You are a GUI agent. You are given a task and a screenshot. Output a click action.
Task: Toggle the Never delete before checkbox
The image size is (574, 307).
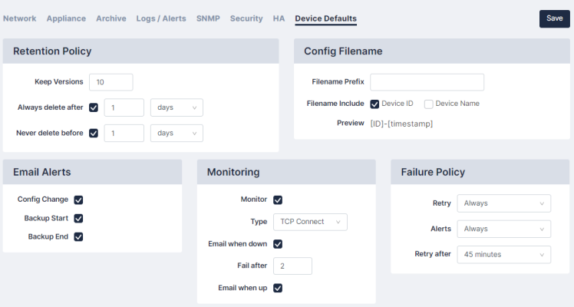click(x=94, y=134)
